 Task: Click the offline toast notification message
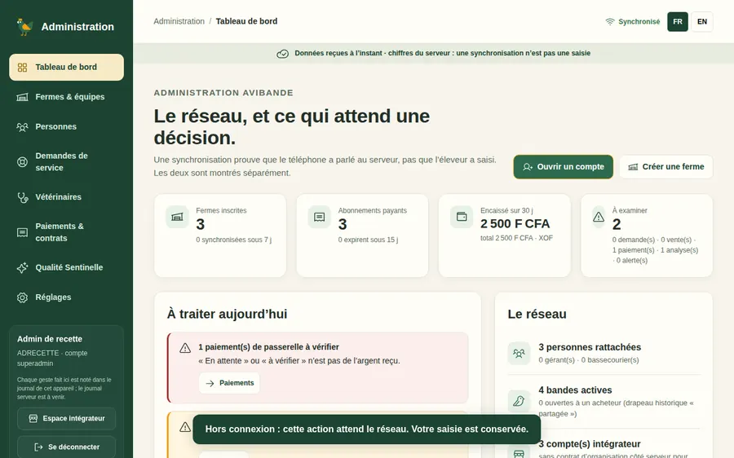tap(366, 429)
